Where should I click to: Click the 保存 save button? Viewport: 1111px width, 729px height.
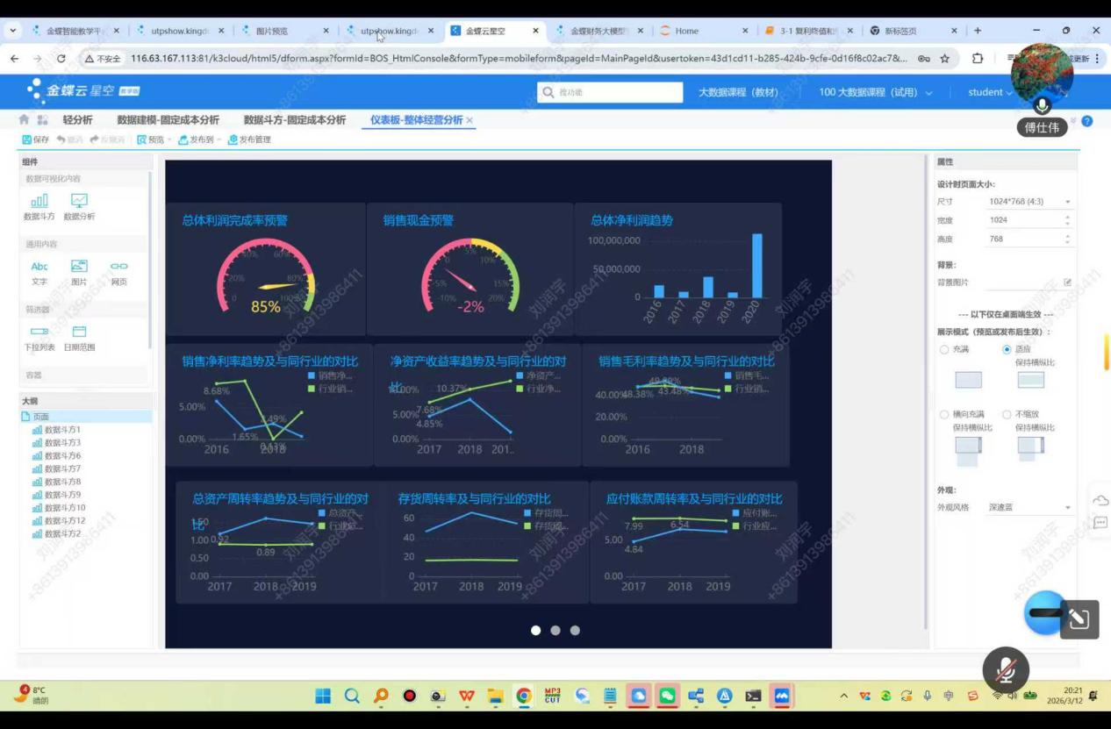35,139
